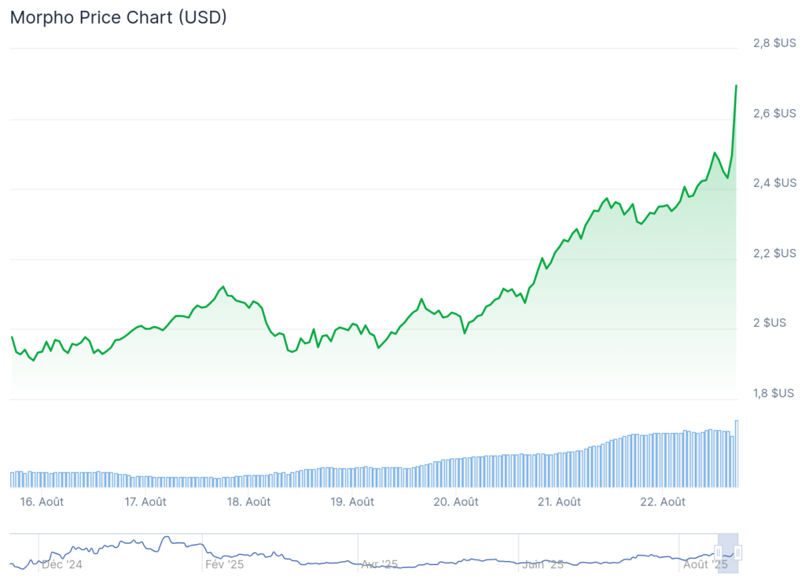Click the "22. Août" date axis label

tap(662, 502)
